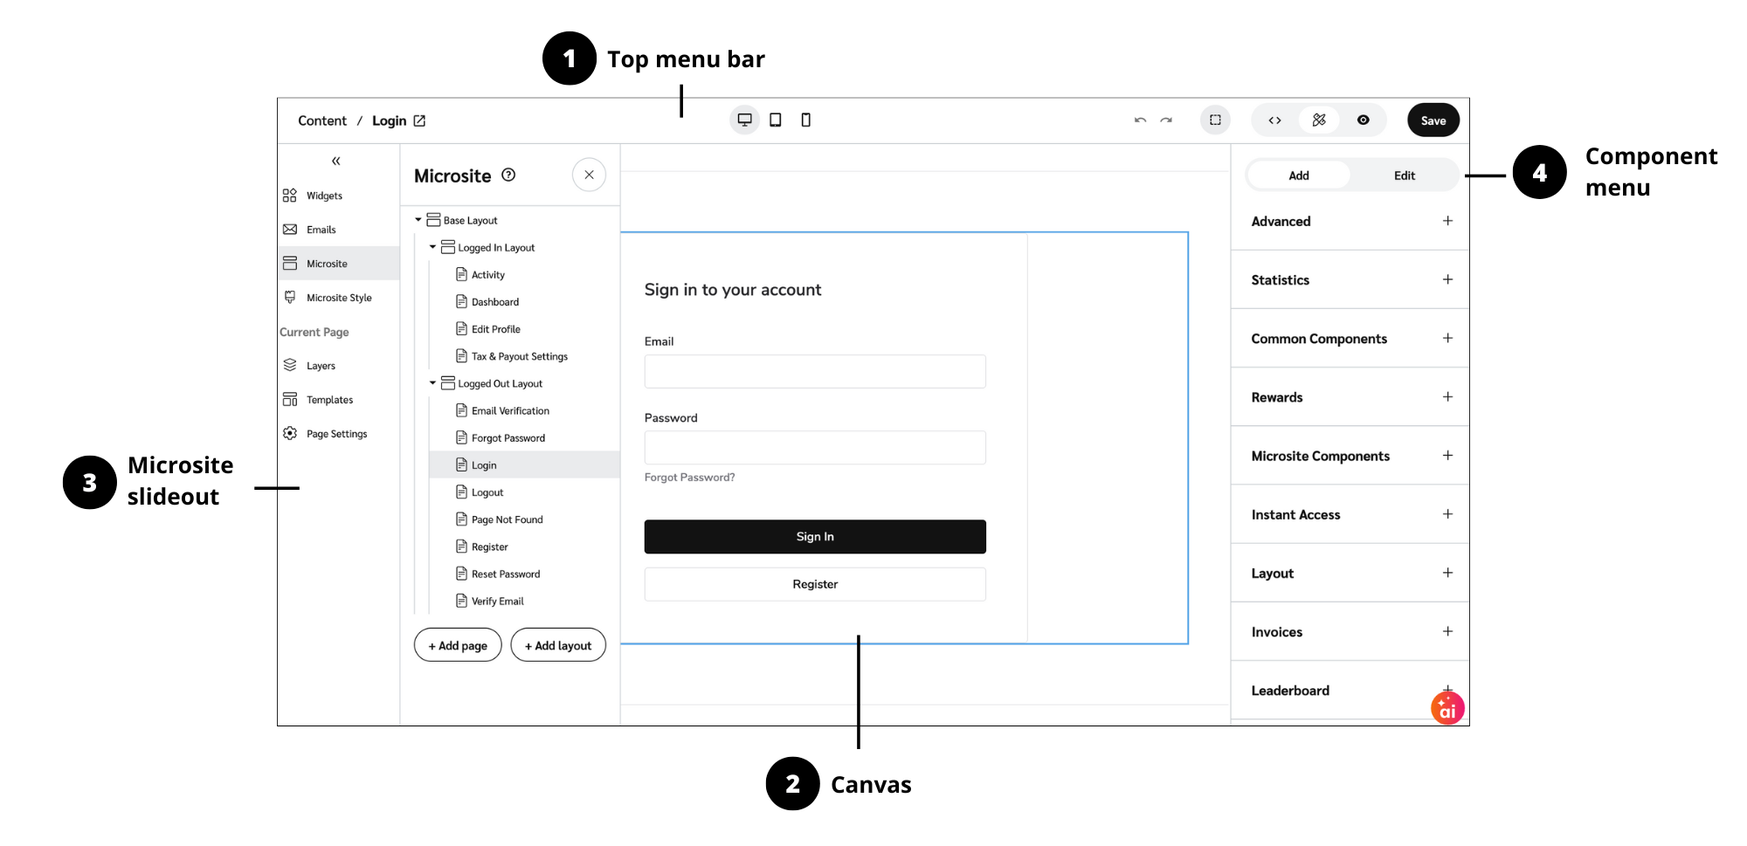Open Microsite Style in the sidebar

[x=338, y=298]
